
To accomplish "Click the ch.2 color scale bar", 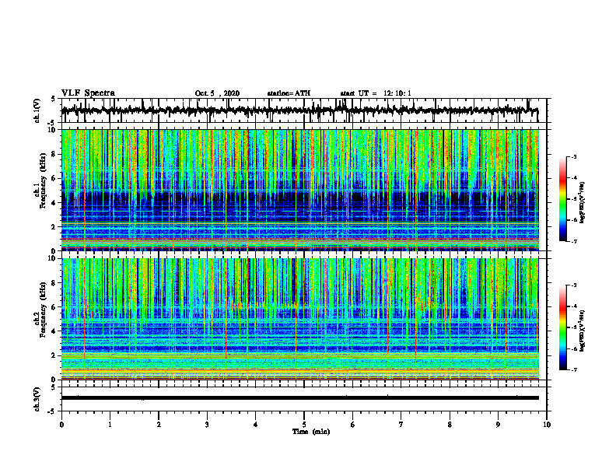I will point(562,327).
